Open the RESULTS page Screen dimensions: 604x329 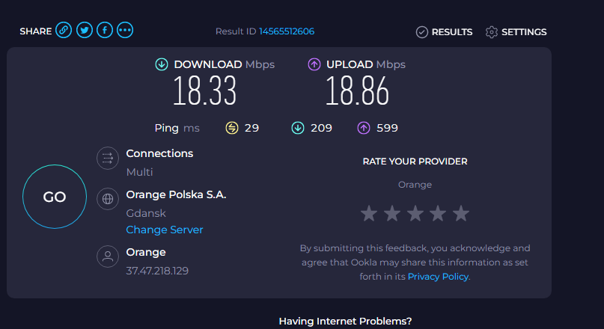[451, 32]
